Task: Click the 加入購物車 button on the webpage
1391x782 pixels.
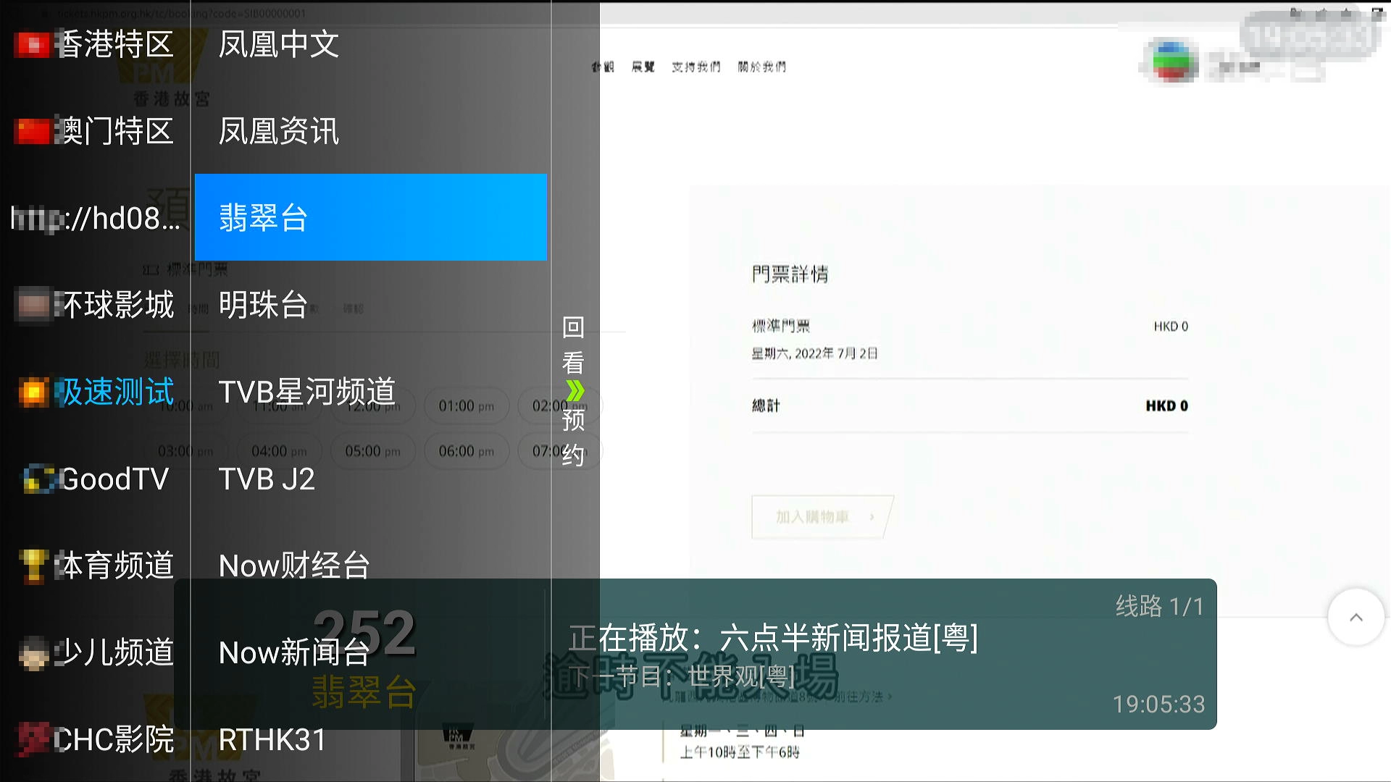Action: [x=822, y=517]
